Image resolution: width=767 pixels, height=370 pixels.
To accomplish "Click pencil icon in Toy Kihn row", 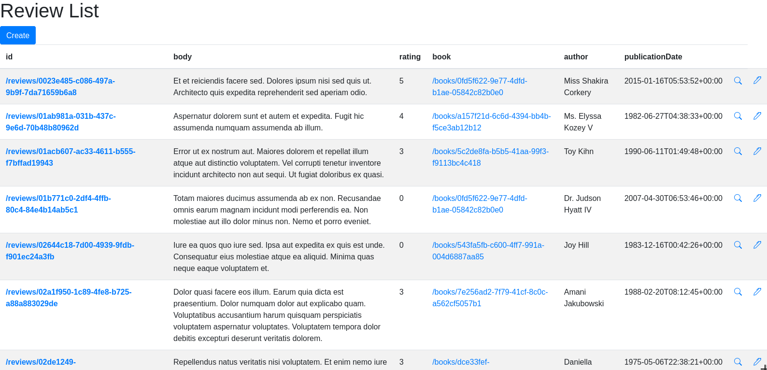I will click(x=757, y=151).
